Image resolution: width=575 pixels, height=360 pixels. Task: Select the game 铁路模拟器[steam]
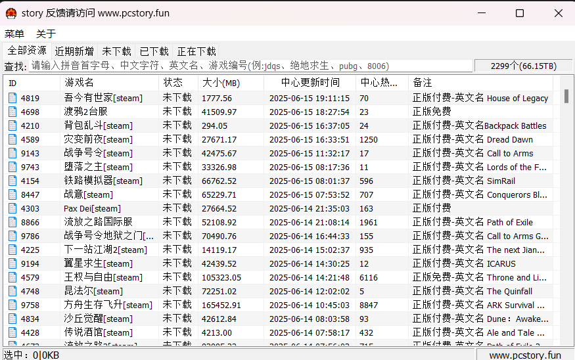[x=103, y=181]
